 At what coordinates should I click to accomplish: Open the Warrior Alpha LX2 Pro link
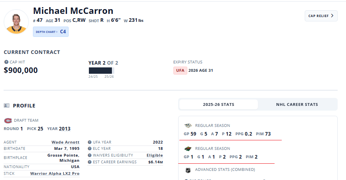click(55, 174)
